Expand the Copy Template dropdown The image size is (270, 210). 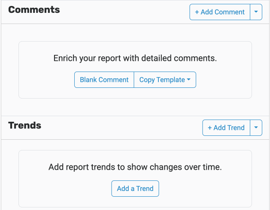tap(165, 80)
